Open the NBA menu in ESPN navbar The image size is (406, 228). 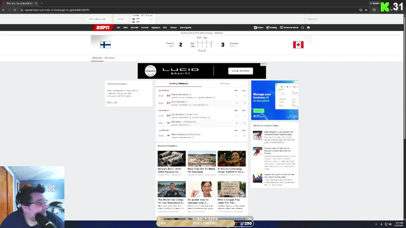(126, 28)
